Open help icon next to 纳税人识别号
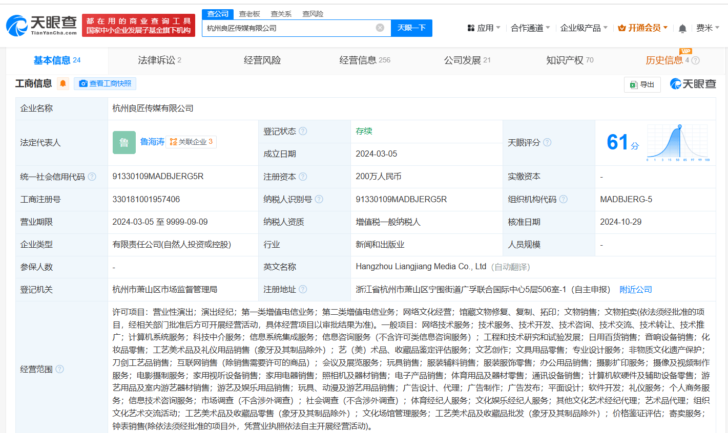Image resolution: width=728 pixels, height=433 pixels. pos(319,199)
